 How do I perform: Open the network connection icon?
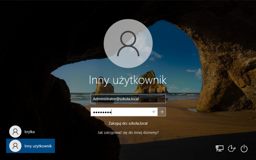point(219,148)
